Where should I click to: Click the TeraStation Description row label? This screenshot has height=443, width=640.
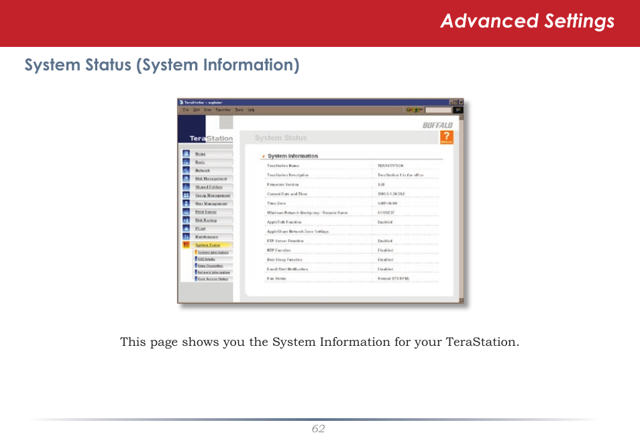coord(288,175)
